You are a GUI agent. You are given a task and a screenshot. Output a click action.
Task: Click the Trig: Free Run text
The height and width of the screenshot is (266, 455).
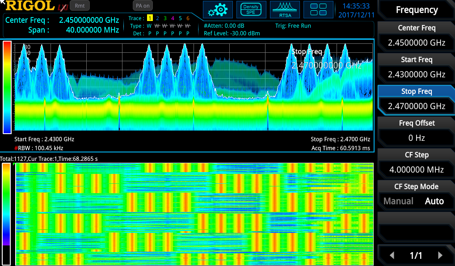coord(293,26)
